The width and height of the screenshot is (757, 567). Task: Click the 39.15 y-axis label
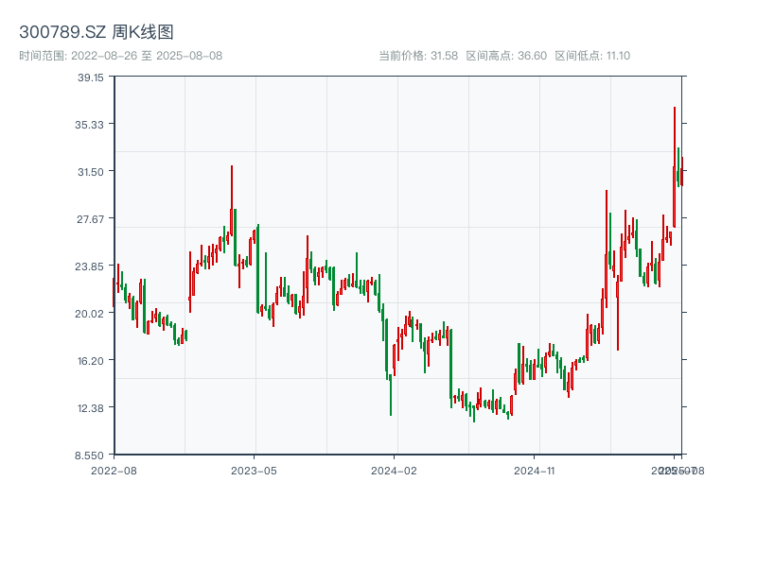coord(91,77)
